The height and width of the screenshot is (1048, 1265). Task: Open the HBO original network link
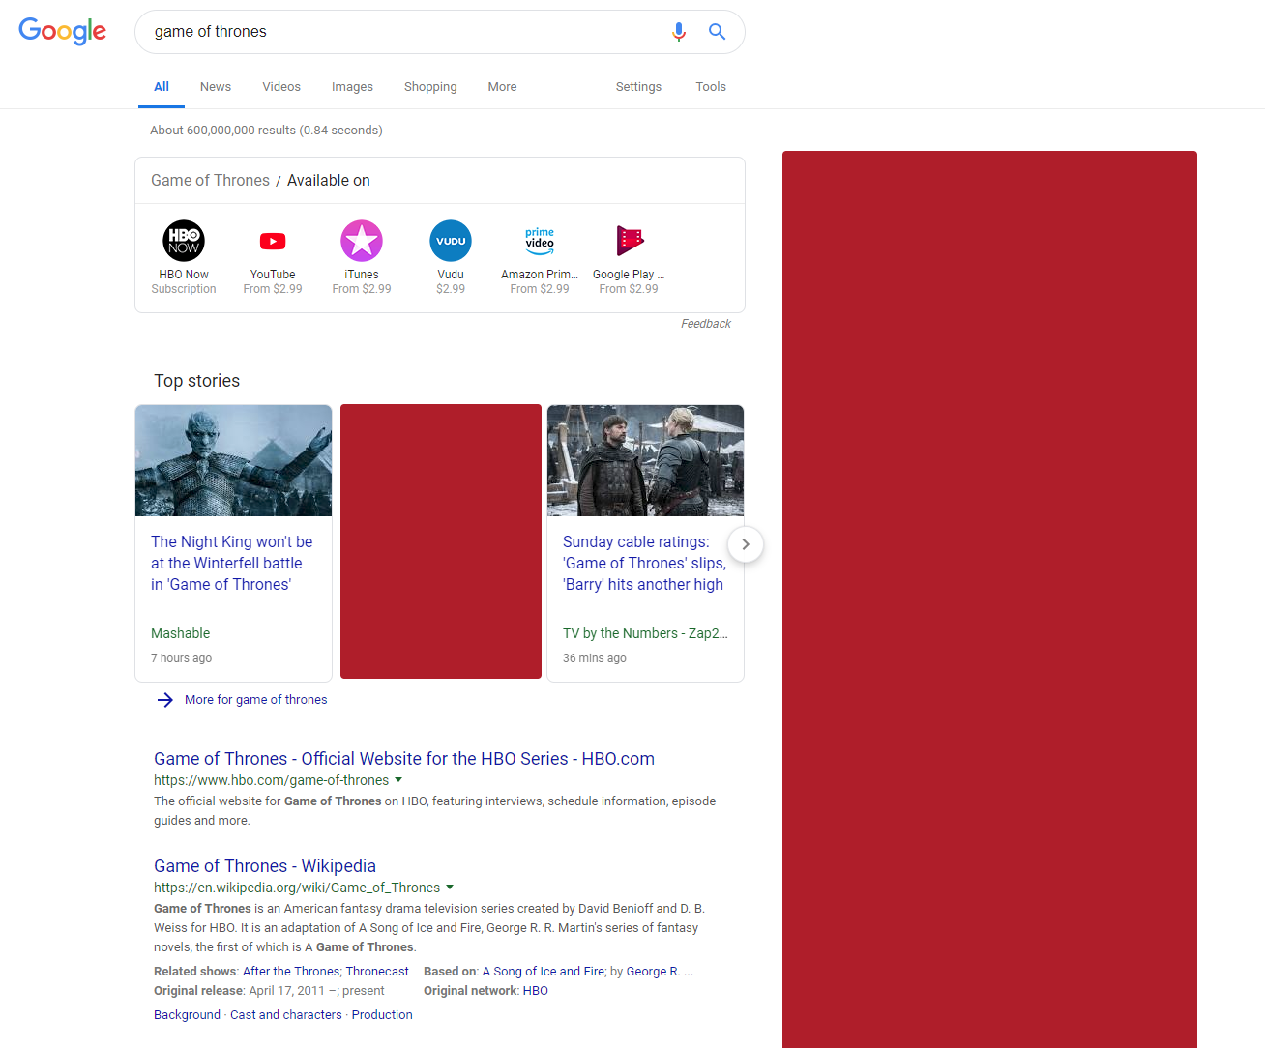tap(536, 991)
